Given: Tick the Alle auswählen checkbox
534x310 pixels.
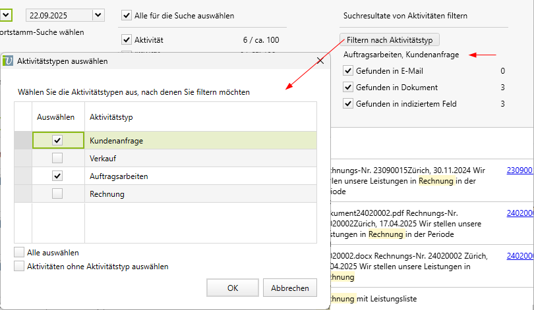Looking at the screenshot, I should 19,252.
